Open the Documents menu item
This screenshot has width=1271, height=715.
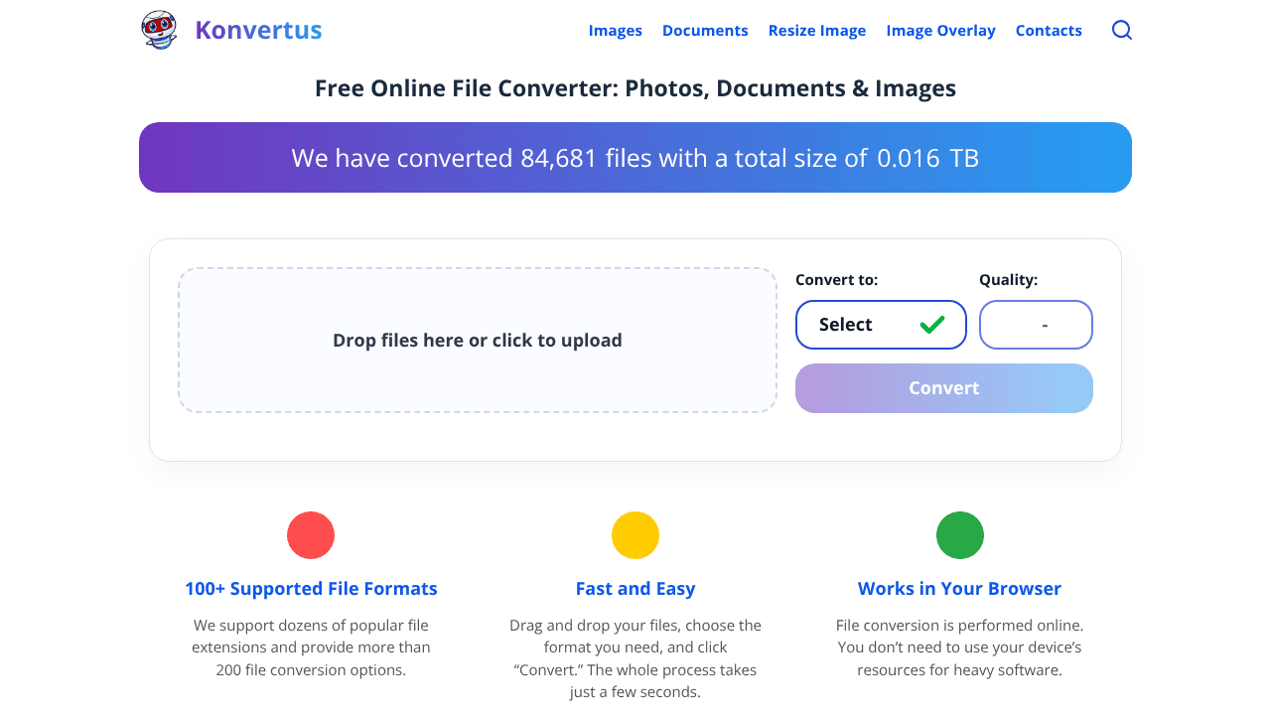(x=705, y=31)
